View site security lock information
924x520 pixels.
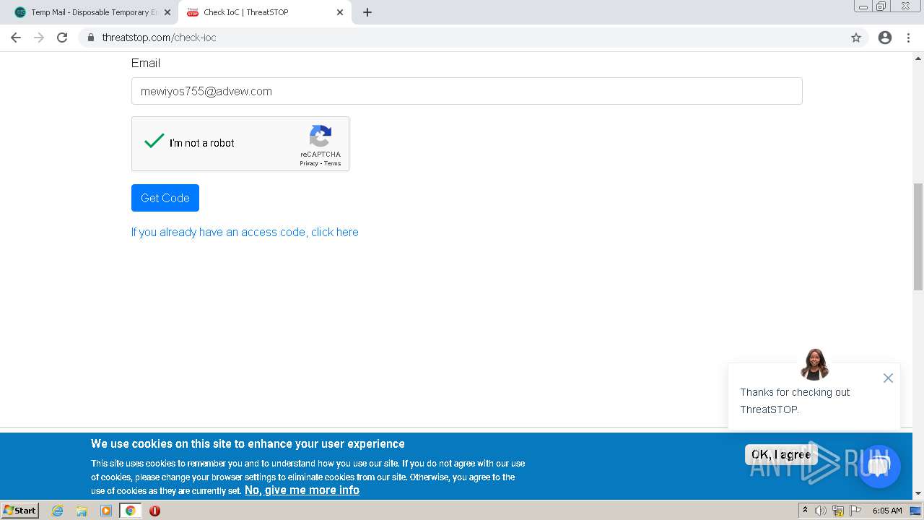90,38
